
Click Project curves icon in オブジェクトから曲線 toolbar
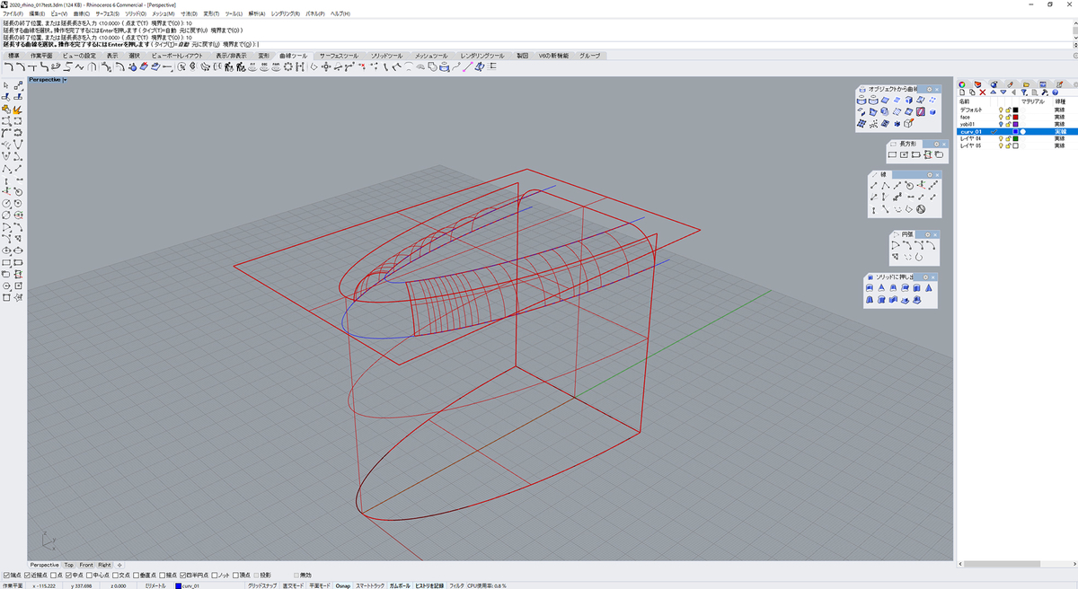[862, 100]
